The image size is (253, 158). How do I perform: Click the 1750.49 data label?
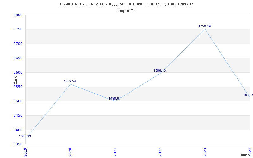coord(204,26)
